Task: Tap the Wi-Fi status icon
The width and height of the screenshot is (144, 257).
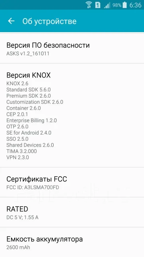Action: (x=89, y=5)
